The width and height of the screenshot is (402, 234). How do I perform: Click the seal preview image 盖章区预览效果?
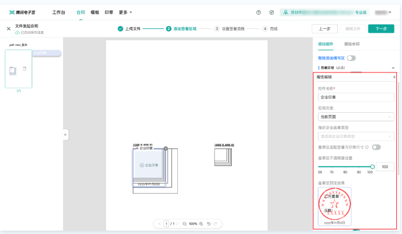[334, 206]
